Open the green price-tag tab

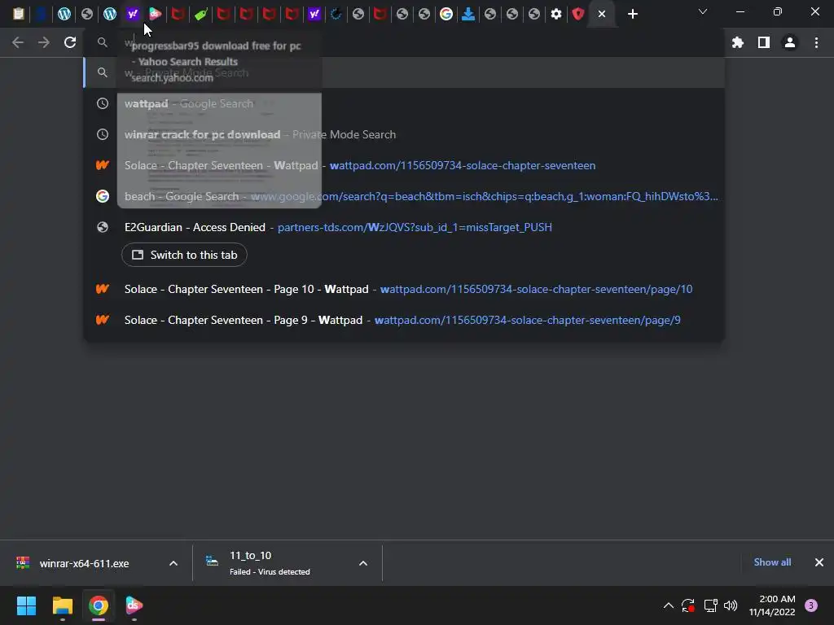point(201,14)
